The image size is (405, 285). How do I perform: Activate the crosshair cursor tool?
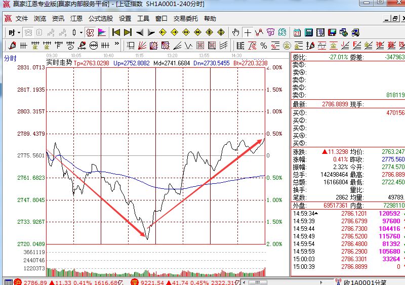pyautogui.click(x=248, y=32)
